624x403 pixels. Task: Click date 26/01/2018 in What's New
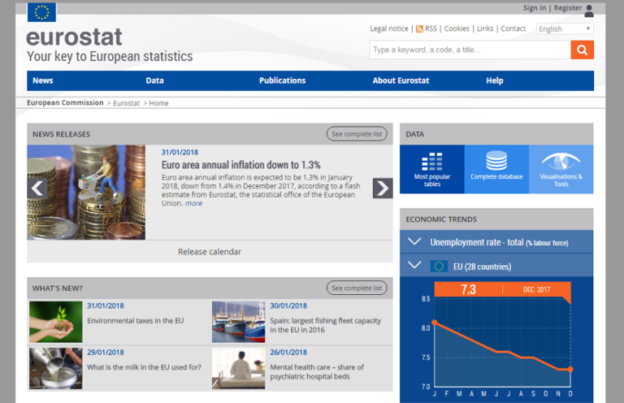[288, 353]
